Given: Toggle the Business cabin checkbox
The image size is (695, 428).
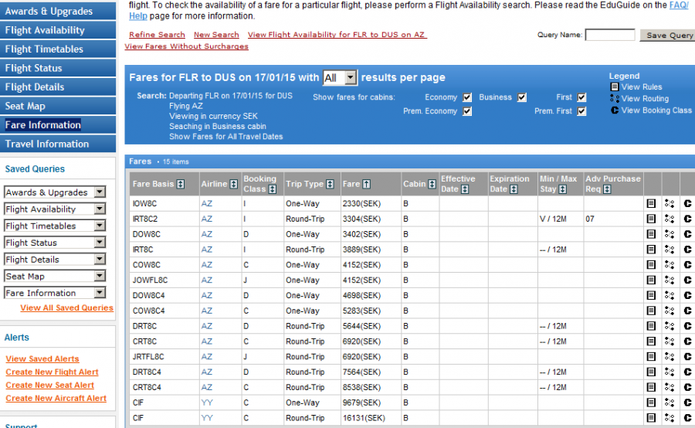Looking at the screenshot, I should click(522, 98).
